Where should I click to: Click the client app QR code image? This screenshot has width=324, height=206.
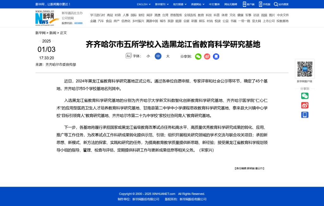[305, 69]
